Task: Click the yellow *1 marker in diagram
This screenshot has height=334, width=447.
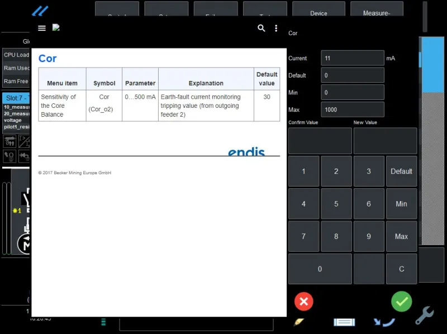Action: (x=17, y=211)
